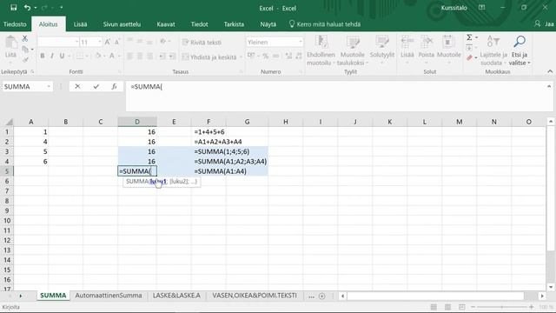Click Yhdistä ja keskitä

point(209,57)
